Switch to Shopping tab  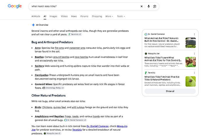pyautogui.click(x=97, y=16)
